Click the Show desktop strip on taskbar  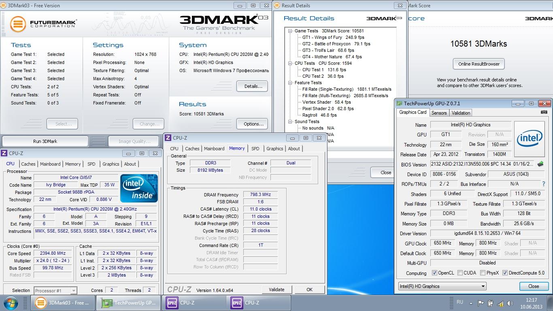(x=550, y=303)
